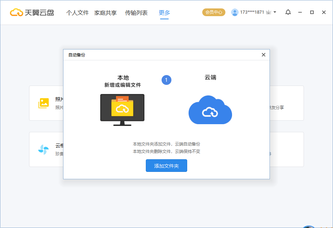Click the blue cloud upload illustration

(210, 110)
